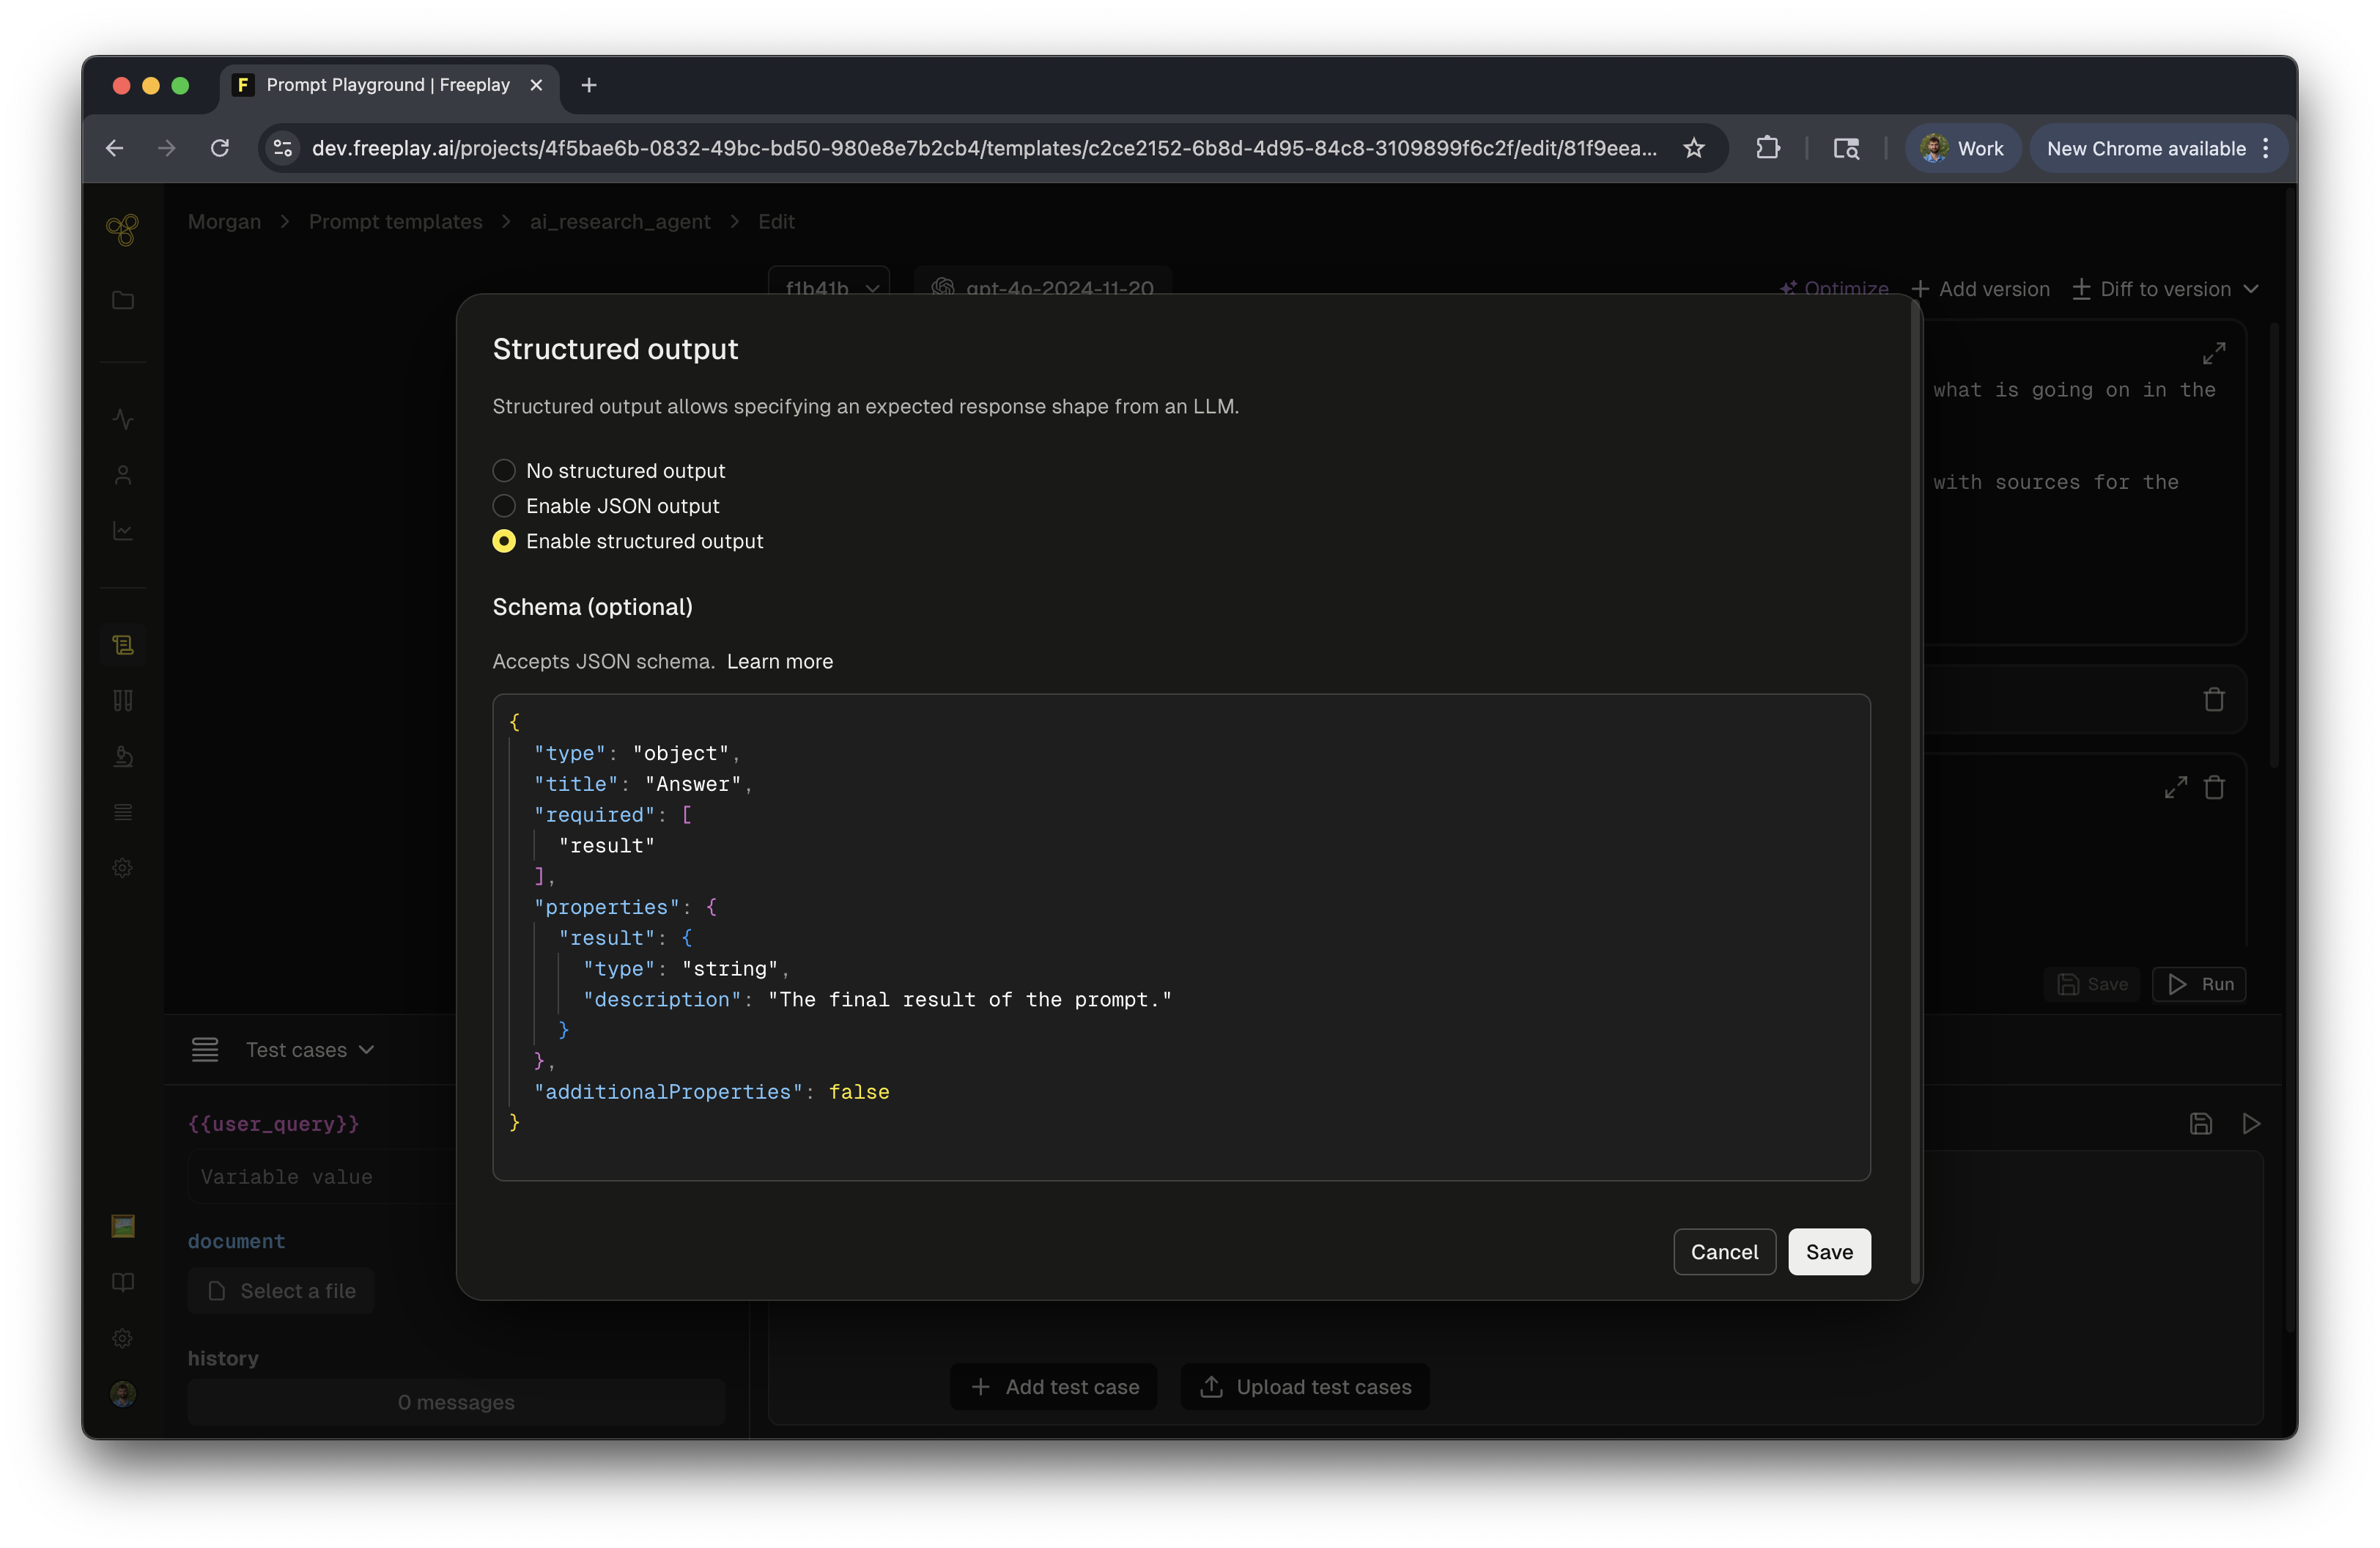The width and height of the screenshot is (2380, 1548).
Task: Click the Chrome extensions puzzle icon
Action: [1767, 148]
